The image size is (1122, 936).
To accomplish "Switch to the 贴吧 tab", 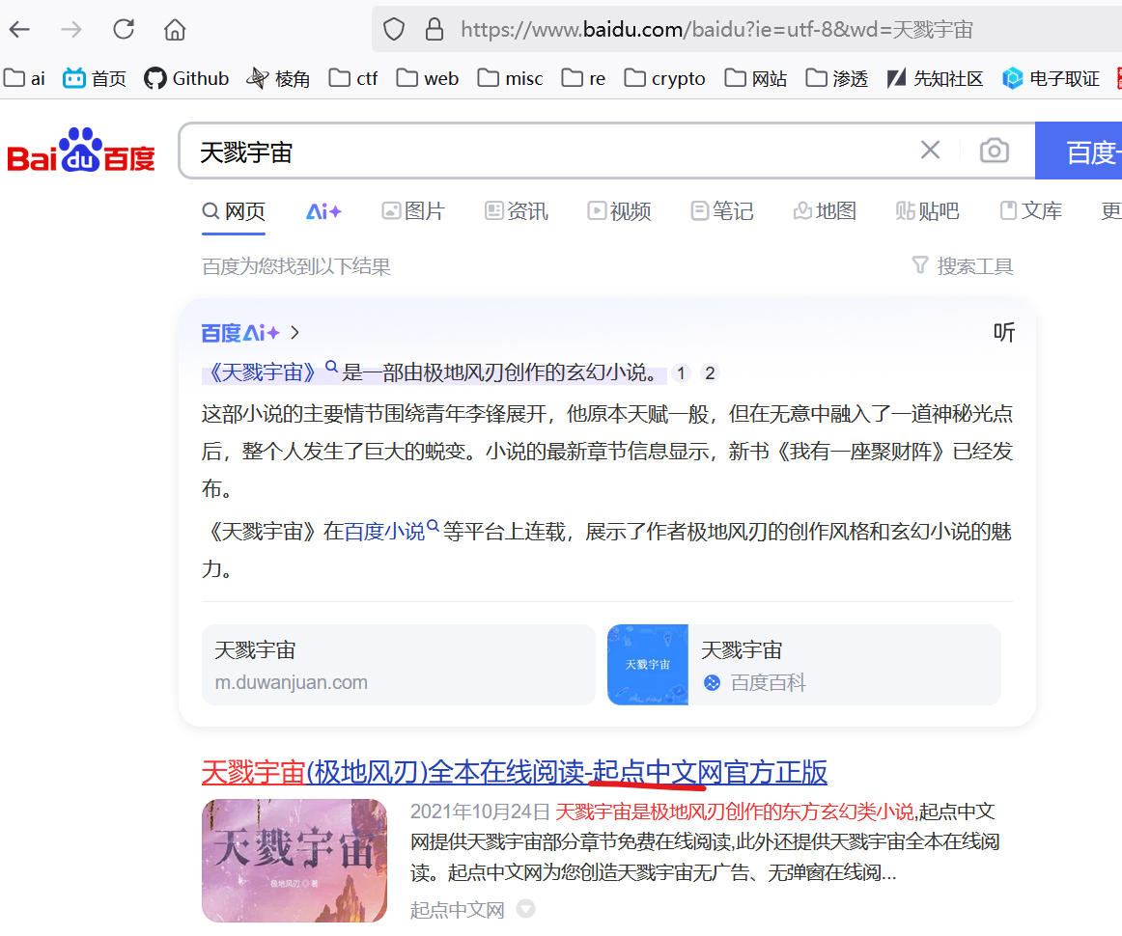I will [x=927, y=211].
